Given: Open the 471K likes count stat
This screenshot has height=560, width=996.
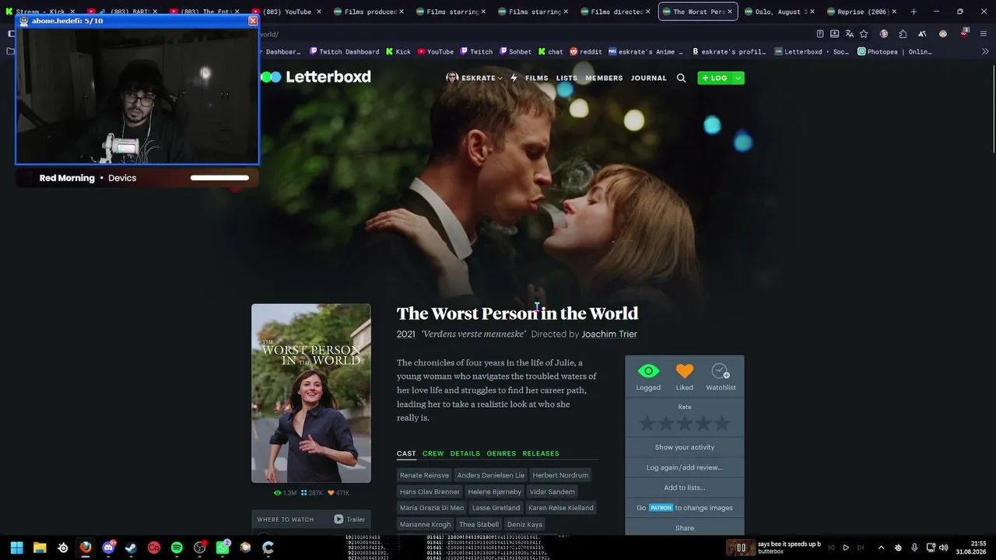Looking at the screenshot, I should point(338,493).
